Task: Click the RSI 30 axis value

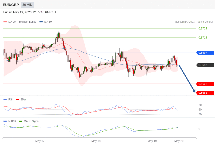Action: [x=200, y=114]
